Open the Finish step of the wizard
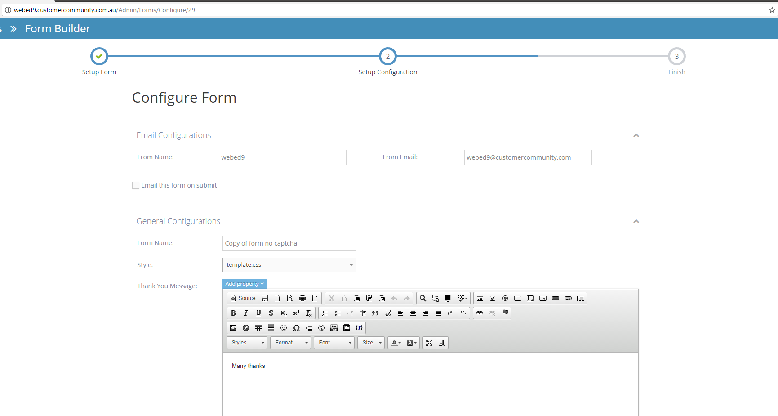Image resolution: width=778 pixels, height=416 pixels. [676, 56]
